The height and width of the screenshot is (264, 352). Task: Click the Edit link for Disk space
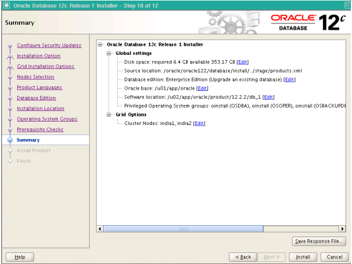coord(243,62)
